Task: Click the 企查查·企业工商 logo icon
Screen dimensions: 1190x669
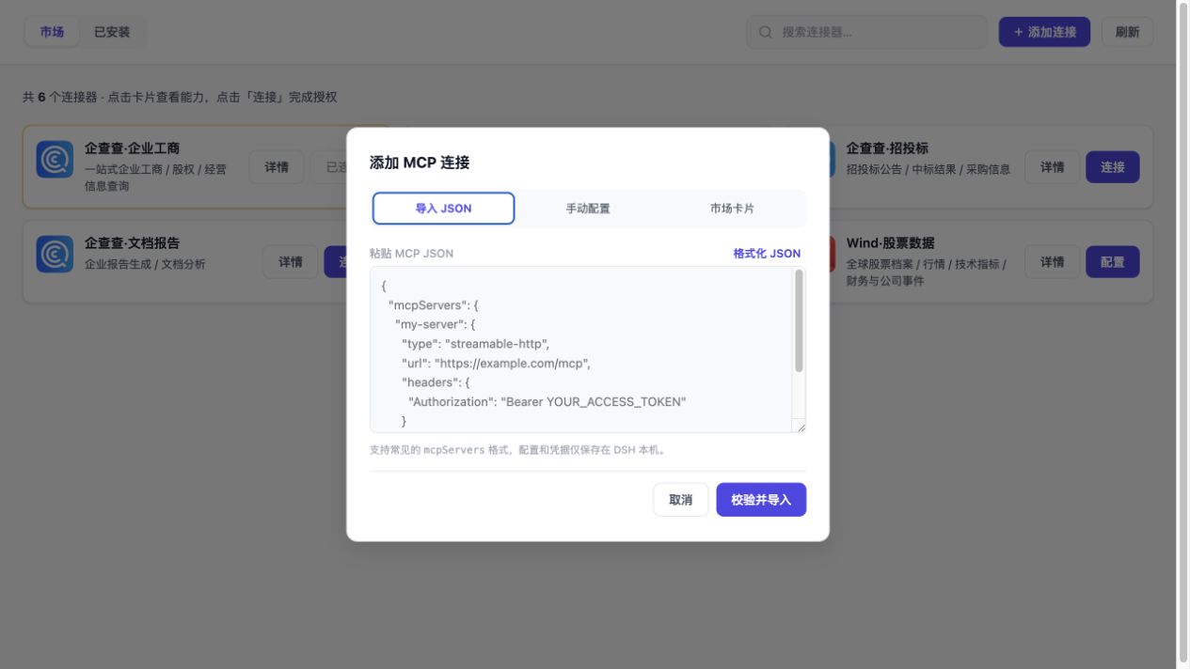Action: coord(55,159)
